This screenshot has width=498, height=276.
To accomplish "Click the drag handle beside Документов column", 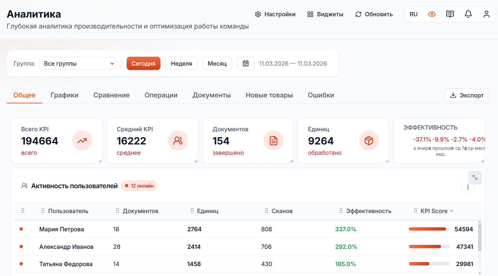I will (x=117, y=211).
